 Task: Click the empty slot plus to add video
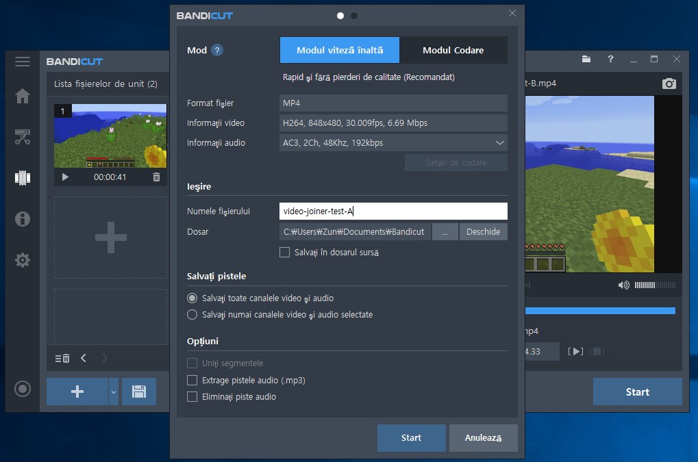coord(111,238)
